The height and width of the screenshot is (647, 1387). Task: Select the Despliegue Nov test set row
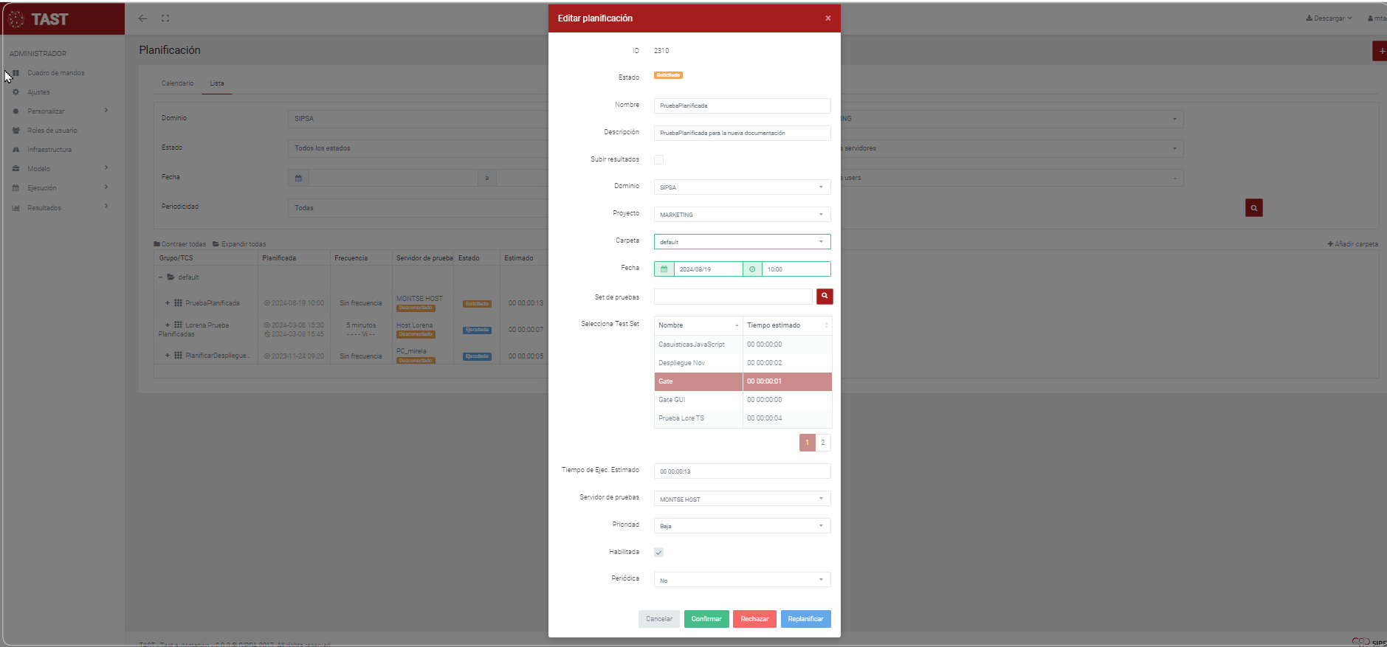(x=698, y=363)
